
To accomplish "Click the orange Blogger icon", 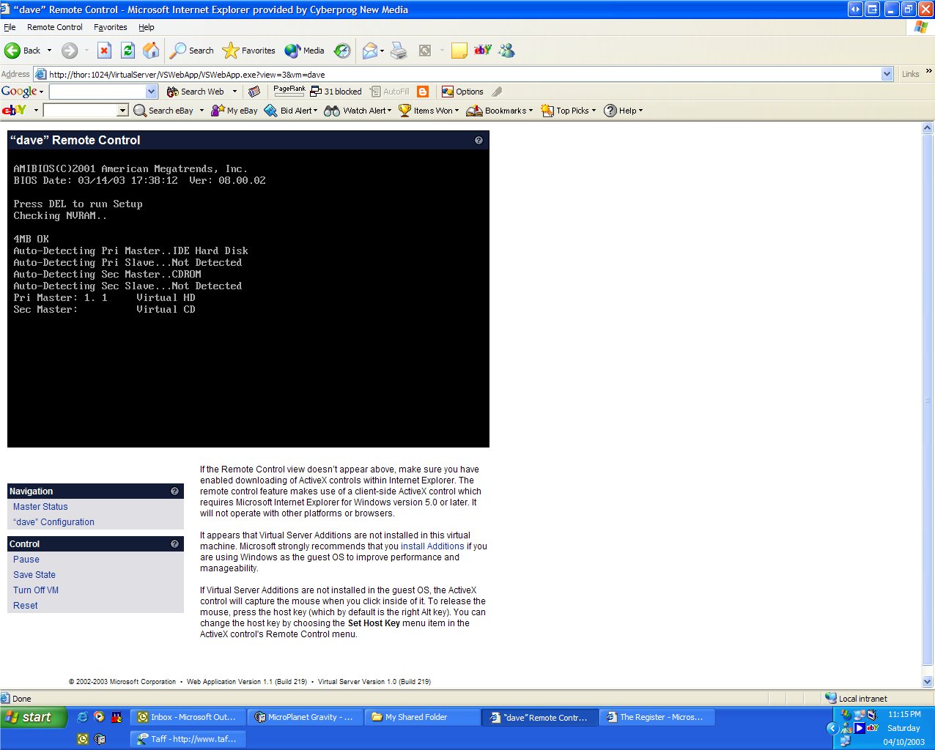I will coord(423,92).
